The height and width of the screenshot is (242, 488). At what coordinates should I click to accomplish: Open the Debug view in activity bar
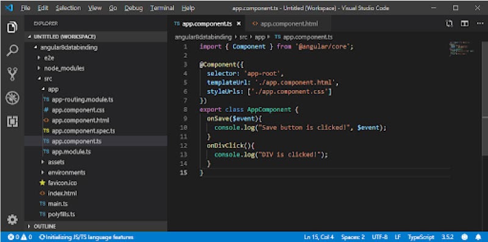(12, 98)
